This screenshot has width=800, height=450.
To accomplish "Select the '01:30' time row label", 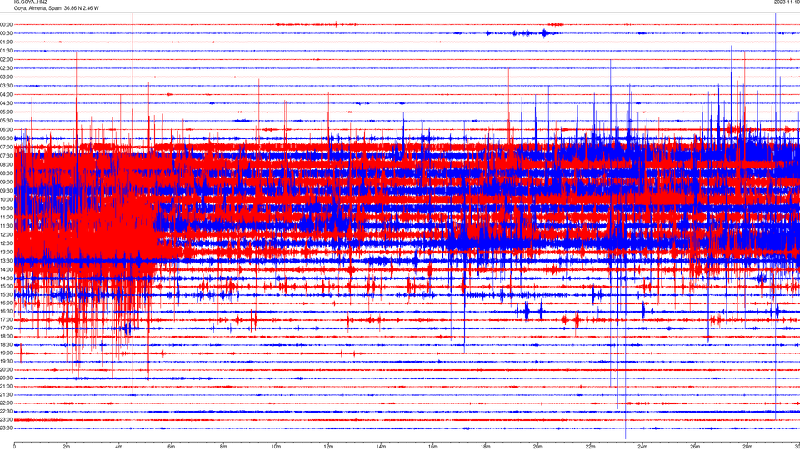I will coord(6,51).
